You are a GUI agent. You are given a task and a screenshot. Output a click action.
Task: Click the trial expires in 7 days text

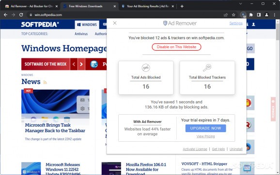click(205, 120)
